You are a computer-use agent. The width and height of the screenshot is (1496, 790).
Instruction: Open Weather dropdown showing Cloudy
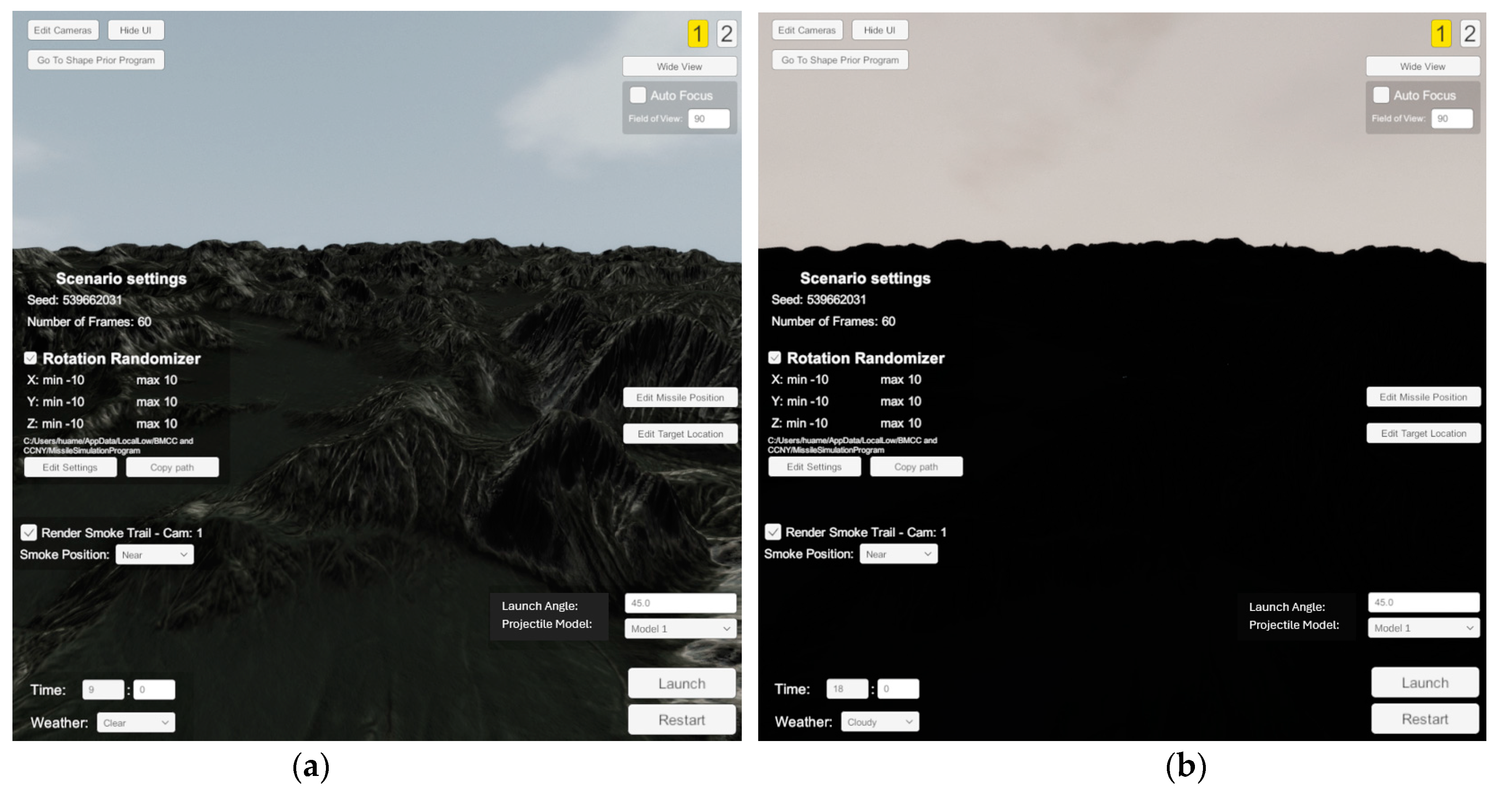(880, 722)
